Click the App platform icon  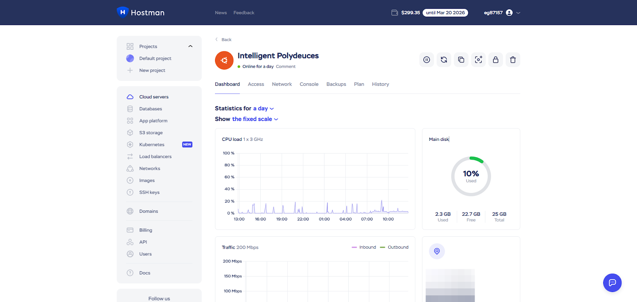(x=130, y=121)
